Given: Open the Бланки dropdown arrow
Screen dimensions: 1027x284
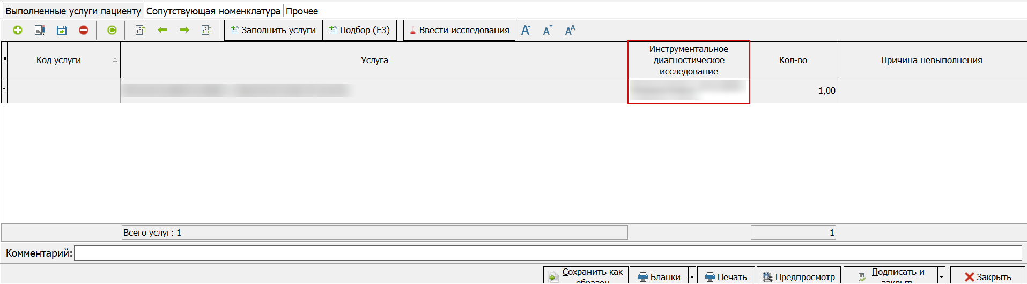Looking at the screenshot, I should coord(692,277).
